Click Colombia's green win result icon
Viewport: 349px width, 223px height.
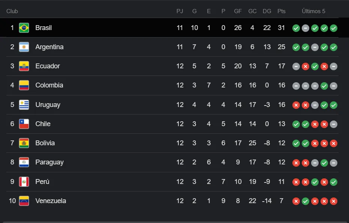click(324, 86)
